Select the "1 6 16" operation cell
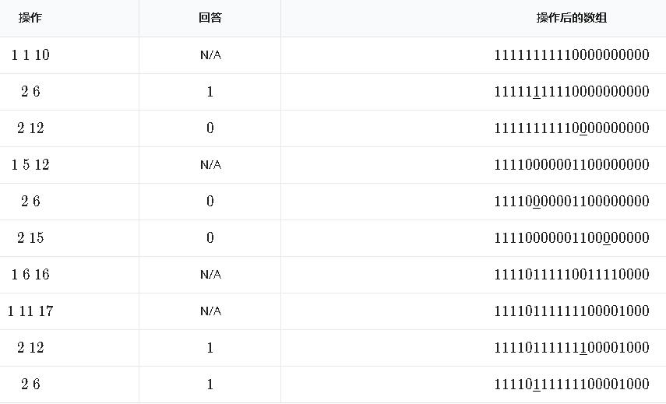Screen dimensions: 666x404 coord(31,275)
